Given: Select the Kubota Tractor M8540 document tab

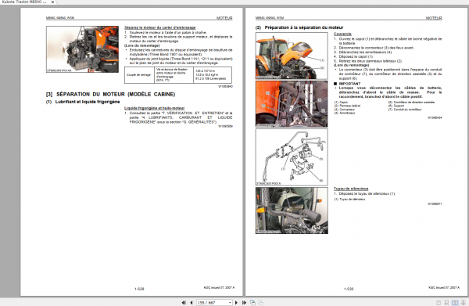Looking at the screenshot, I should (24, 2).
